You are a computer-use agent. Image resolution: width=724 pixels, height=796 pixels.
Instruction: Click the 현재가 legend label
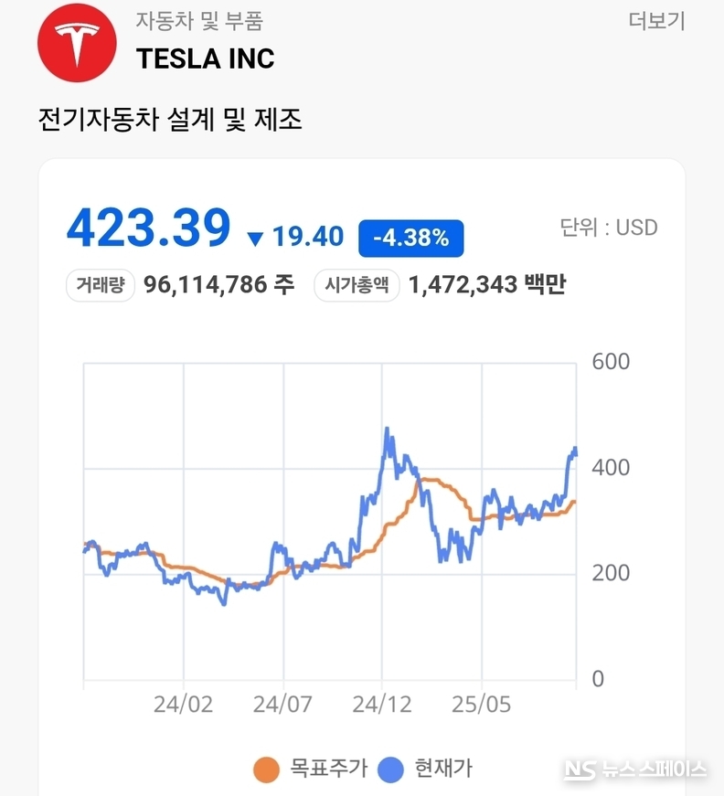(x=443, y=768)
